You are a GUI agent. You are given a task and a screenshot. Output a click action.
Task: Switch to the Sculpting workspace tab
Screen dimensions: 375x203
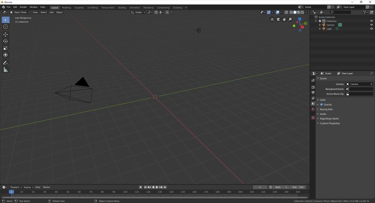tap(79, 7)
